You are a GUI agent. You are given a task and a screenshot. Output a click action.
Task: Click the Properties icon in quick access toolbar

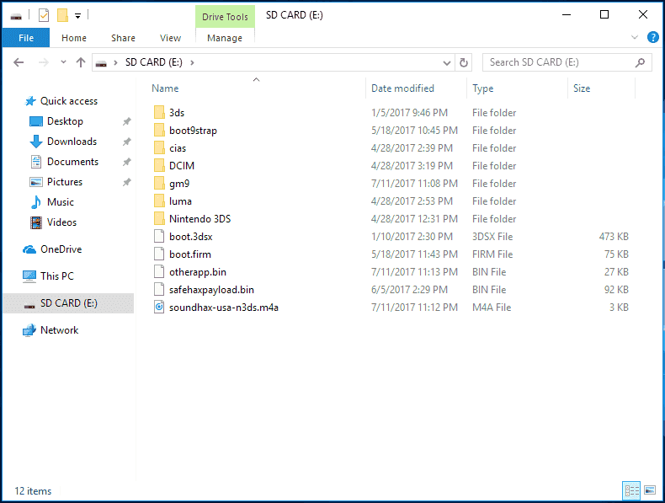44,16
